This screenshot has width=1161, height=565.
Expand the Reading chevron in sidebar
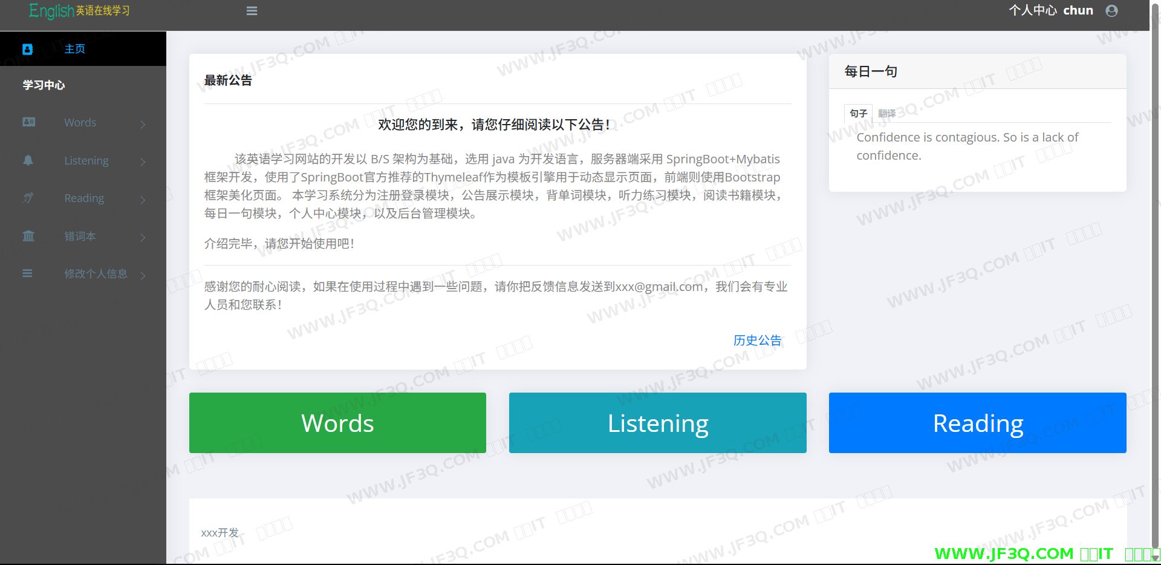(143, 200)
